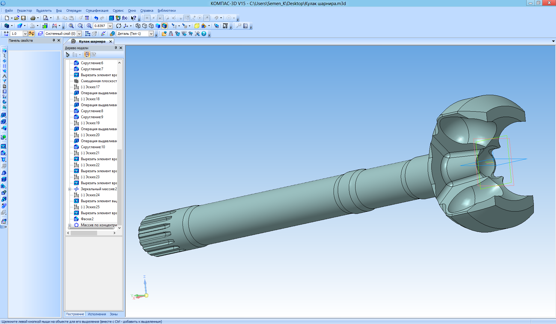Toggle shaded with edges display mode
The image size is (556, 324).
[164, 26]
